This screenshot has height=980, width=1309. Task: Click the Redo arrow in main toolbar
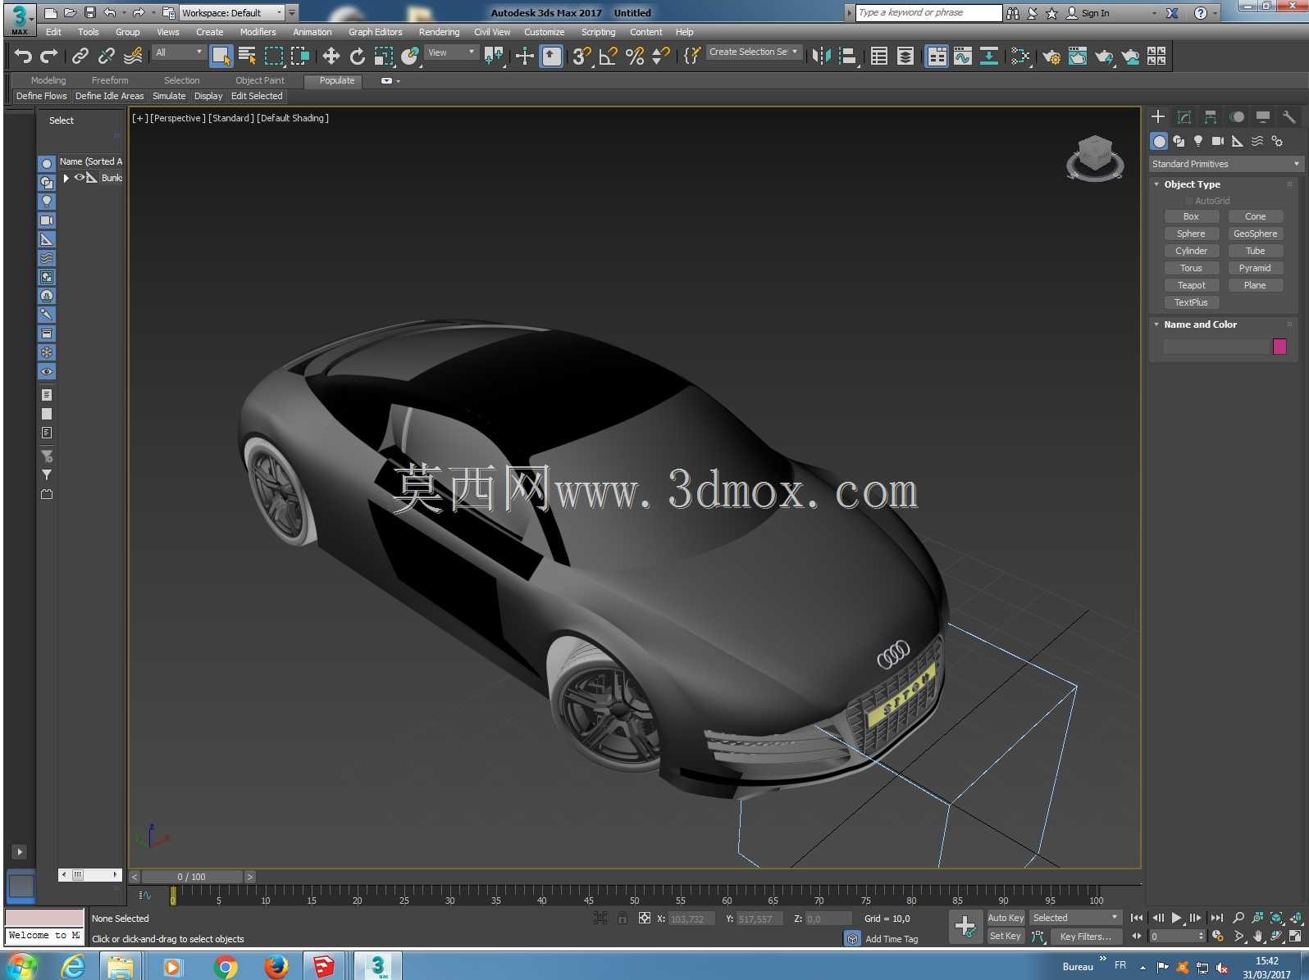(x=49, y=56)
